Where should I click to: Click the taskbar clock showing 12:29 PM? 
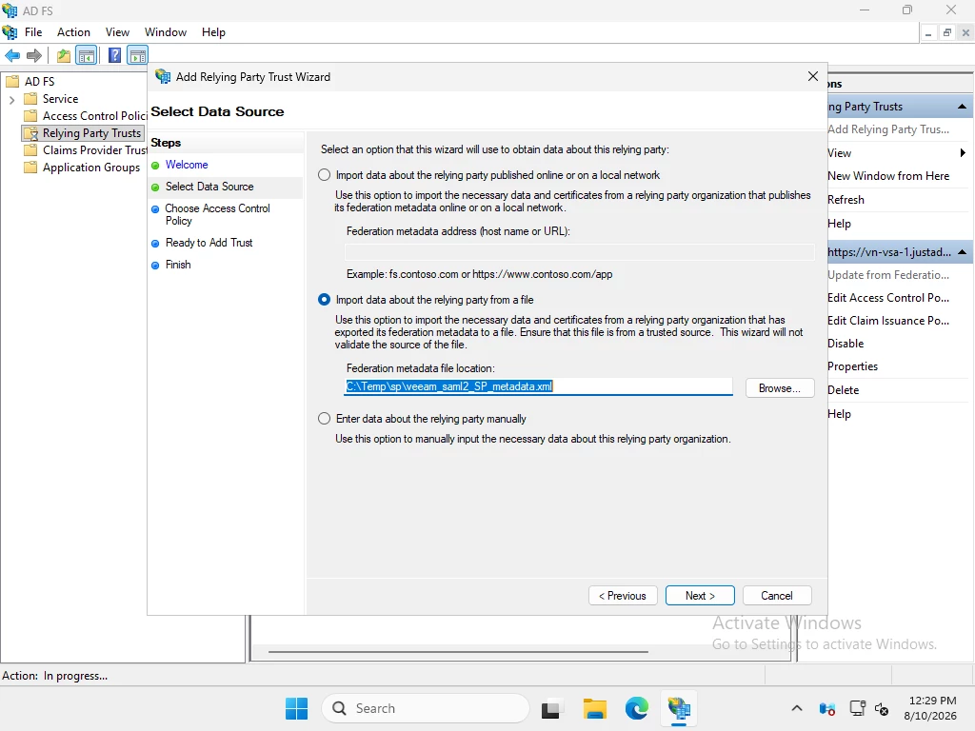pyautogui.click(x=930, y=708)
